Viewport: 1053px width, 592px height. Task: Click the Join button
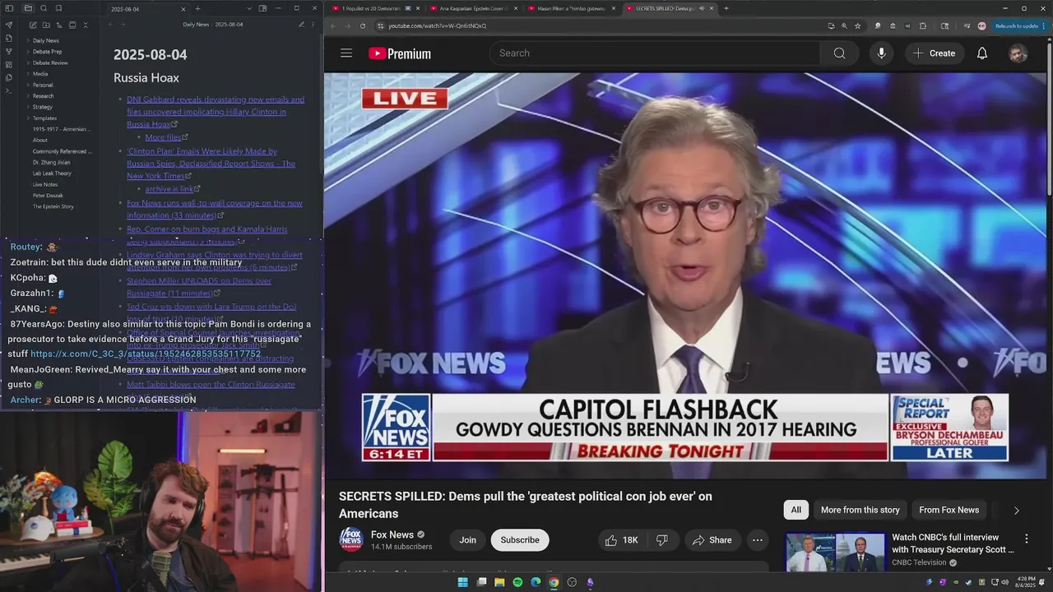467,540
